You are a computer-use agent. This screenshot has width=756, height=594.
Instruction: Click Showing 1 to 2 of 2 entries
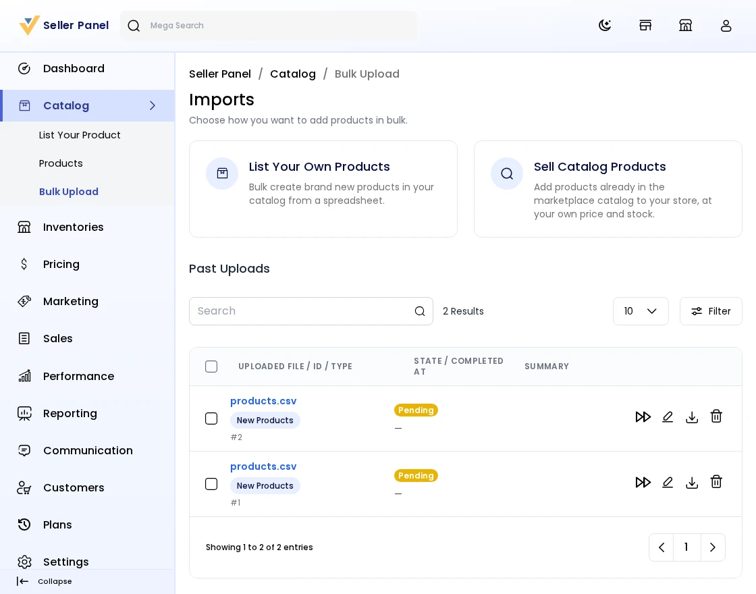(x=259, y=547)
